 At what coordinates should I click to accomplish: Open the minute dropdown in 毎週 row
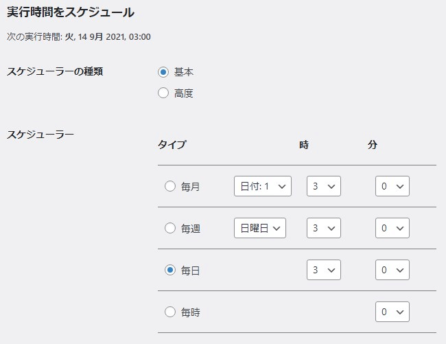point(392,228)
